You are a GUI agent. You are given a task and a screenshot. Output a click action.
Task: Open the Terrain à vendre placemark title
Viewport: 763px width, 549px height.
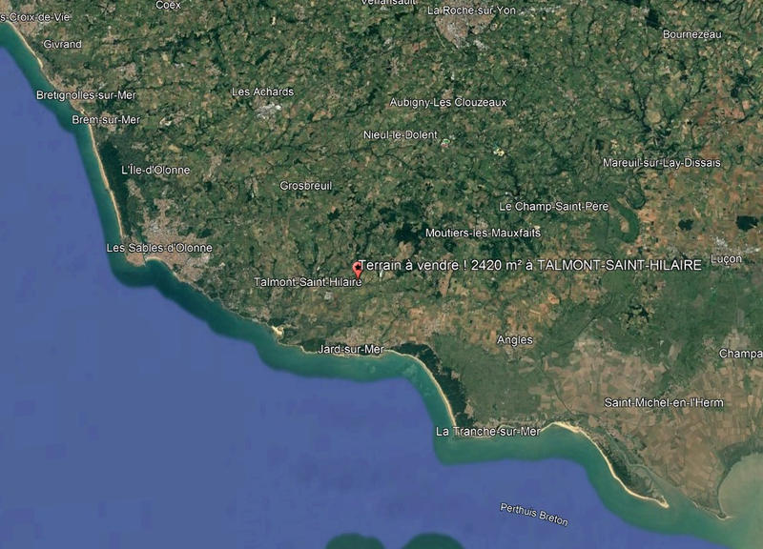point(530,265)
